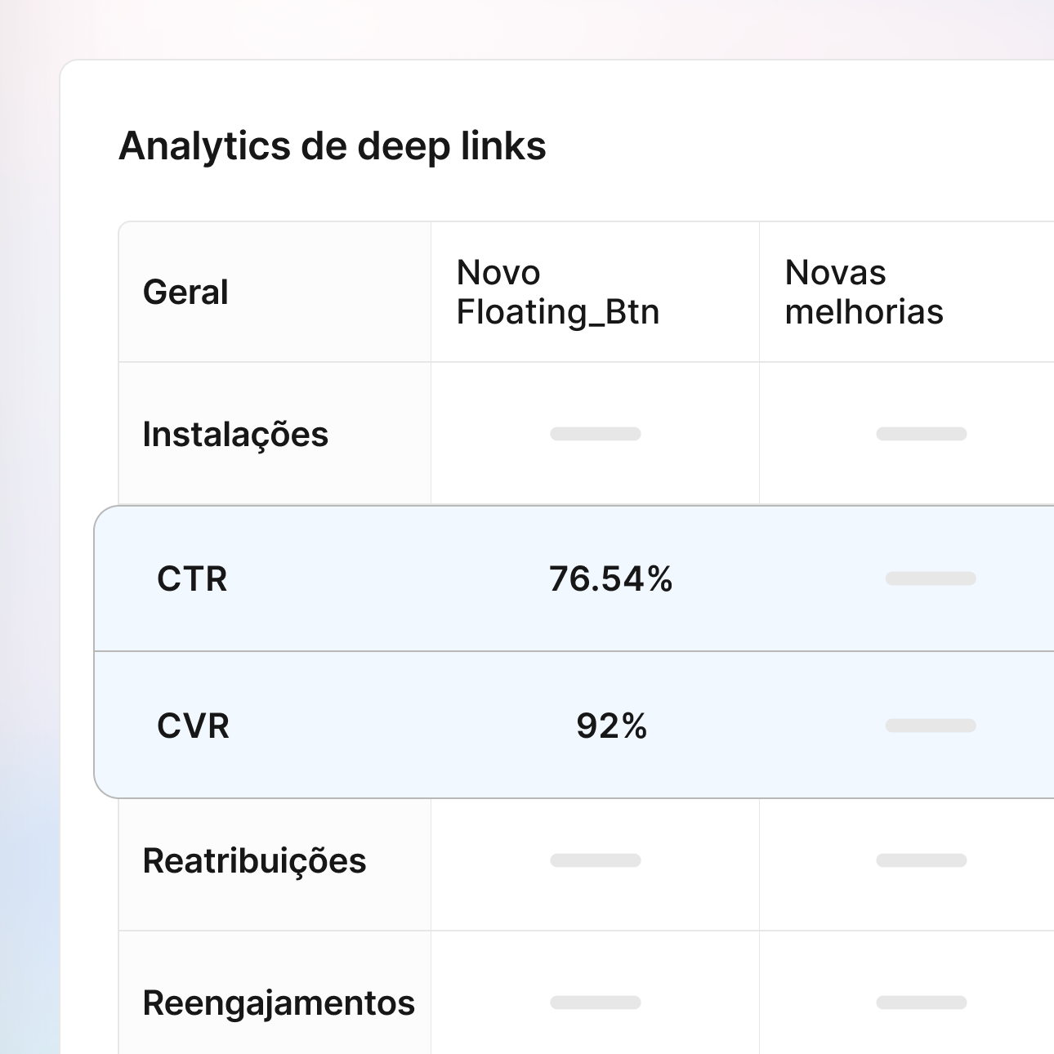Open the Novo Floating_Btn column header
Image resolution: width=1054 pixels, height=1054 pixels.
[x=558, y=293]
